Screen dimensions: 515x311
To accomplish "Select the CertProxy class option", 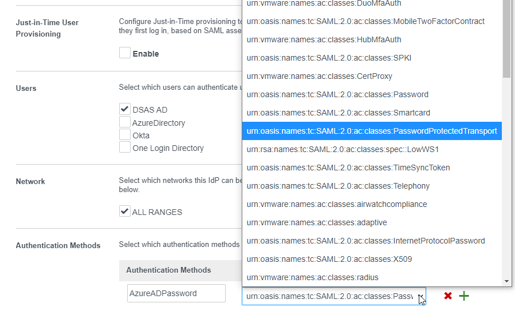I will 319,76.
